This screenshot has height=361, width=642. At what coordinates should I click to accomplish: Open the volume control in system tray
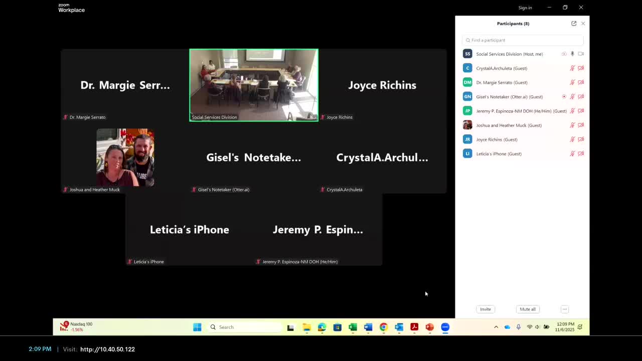tap(537, 327)
